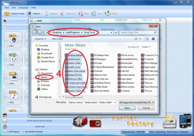Click the Change view icon
This screenshot has height=136, width=194.
136,39
